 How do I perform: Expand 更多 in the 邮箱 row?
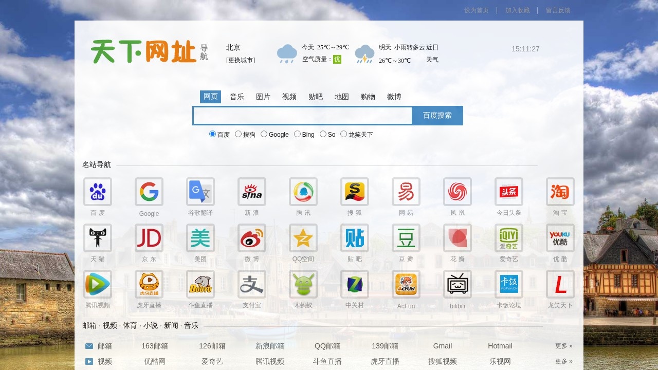(564, 346)
